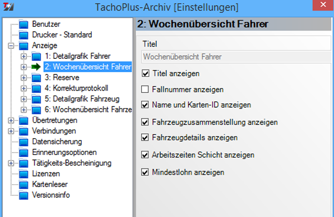Select 5: Detailgrafik Fahrzeug tree entry

point(82,99)
